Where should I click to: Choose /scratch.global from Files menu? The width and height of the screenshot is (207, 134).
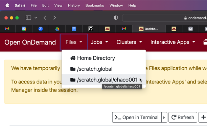point(104,69)
